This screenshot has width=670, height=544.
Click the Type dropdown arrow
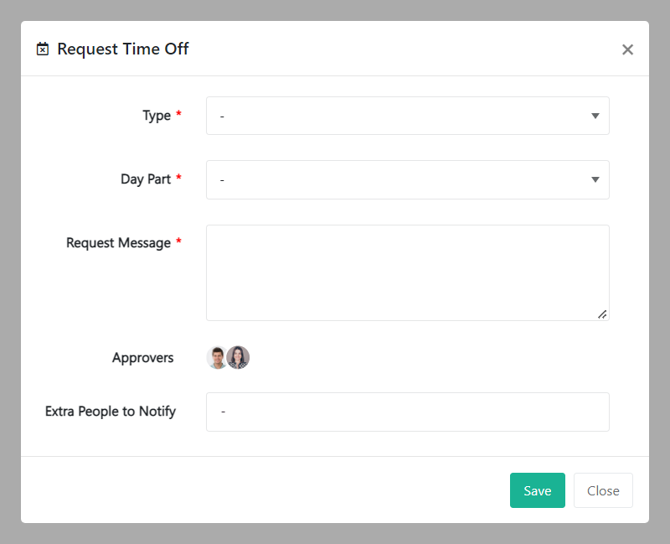tap(595, 116)
